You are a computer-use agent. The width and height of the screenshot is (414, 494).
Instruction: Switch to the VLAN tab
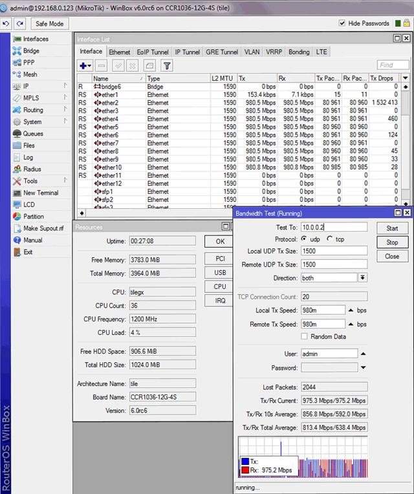[x=252, y=52]
